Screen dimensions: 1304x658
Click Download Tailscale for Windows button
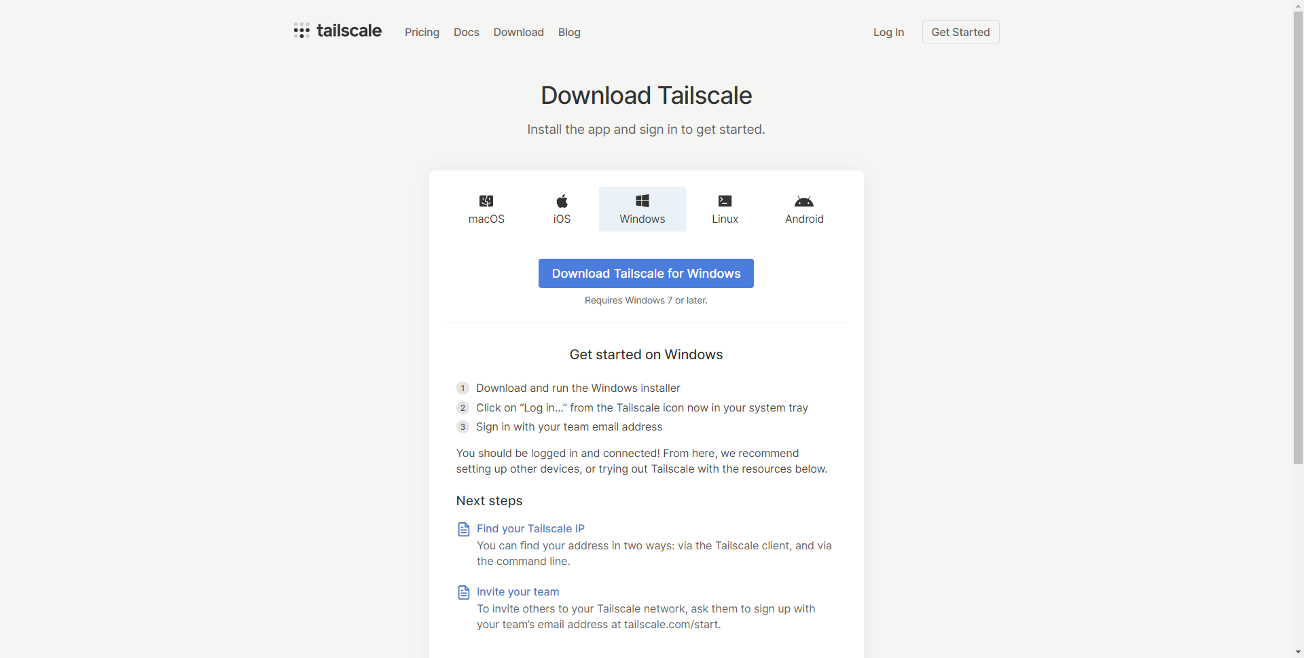click(x=646, y=273)
